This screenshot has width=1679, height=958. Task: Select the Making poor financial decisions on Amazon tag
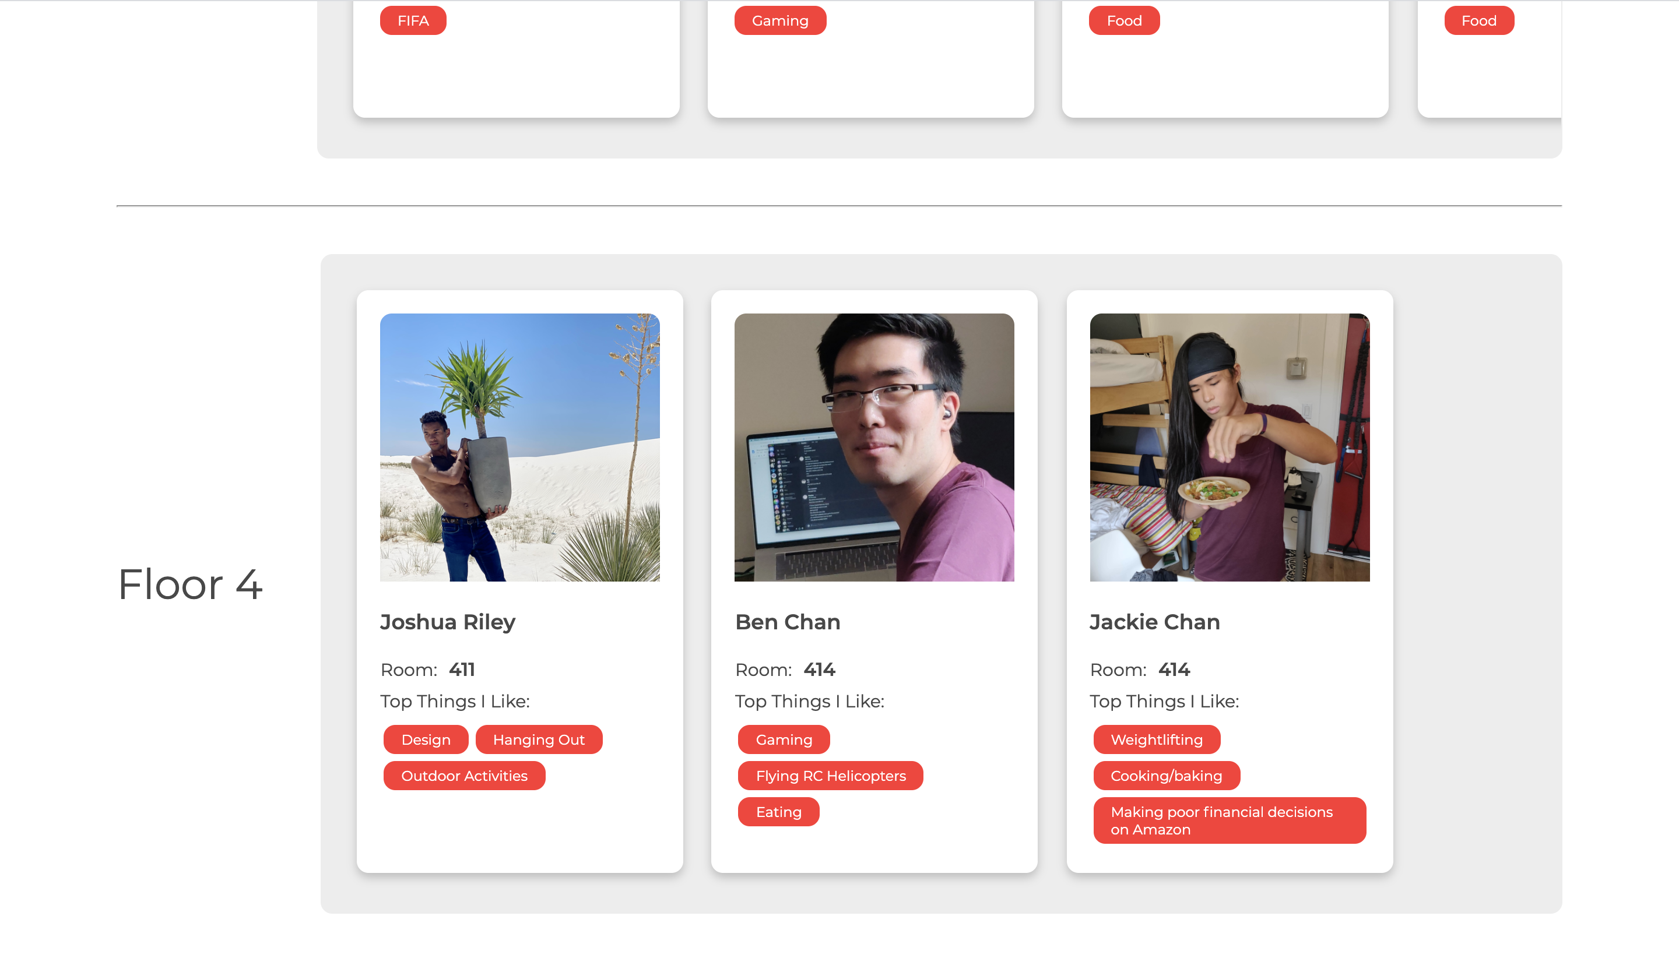pos(1230,820)
